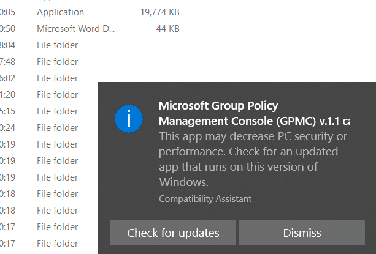
Task: Select the File folder row timed 7:48
Action: 39,62
